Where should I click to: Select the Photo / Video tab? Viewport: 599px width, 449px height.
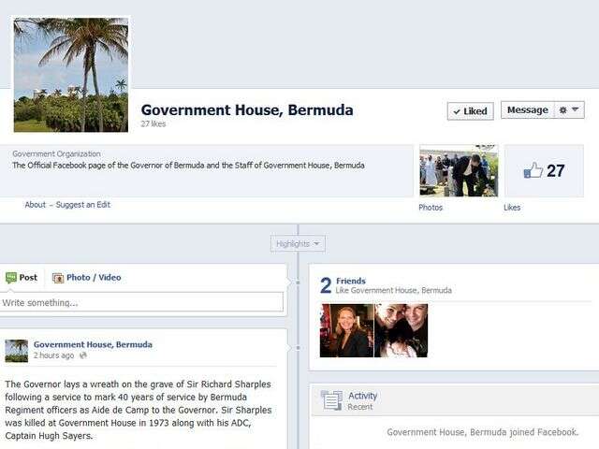87,278
